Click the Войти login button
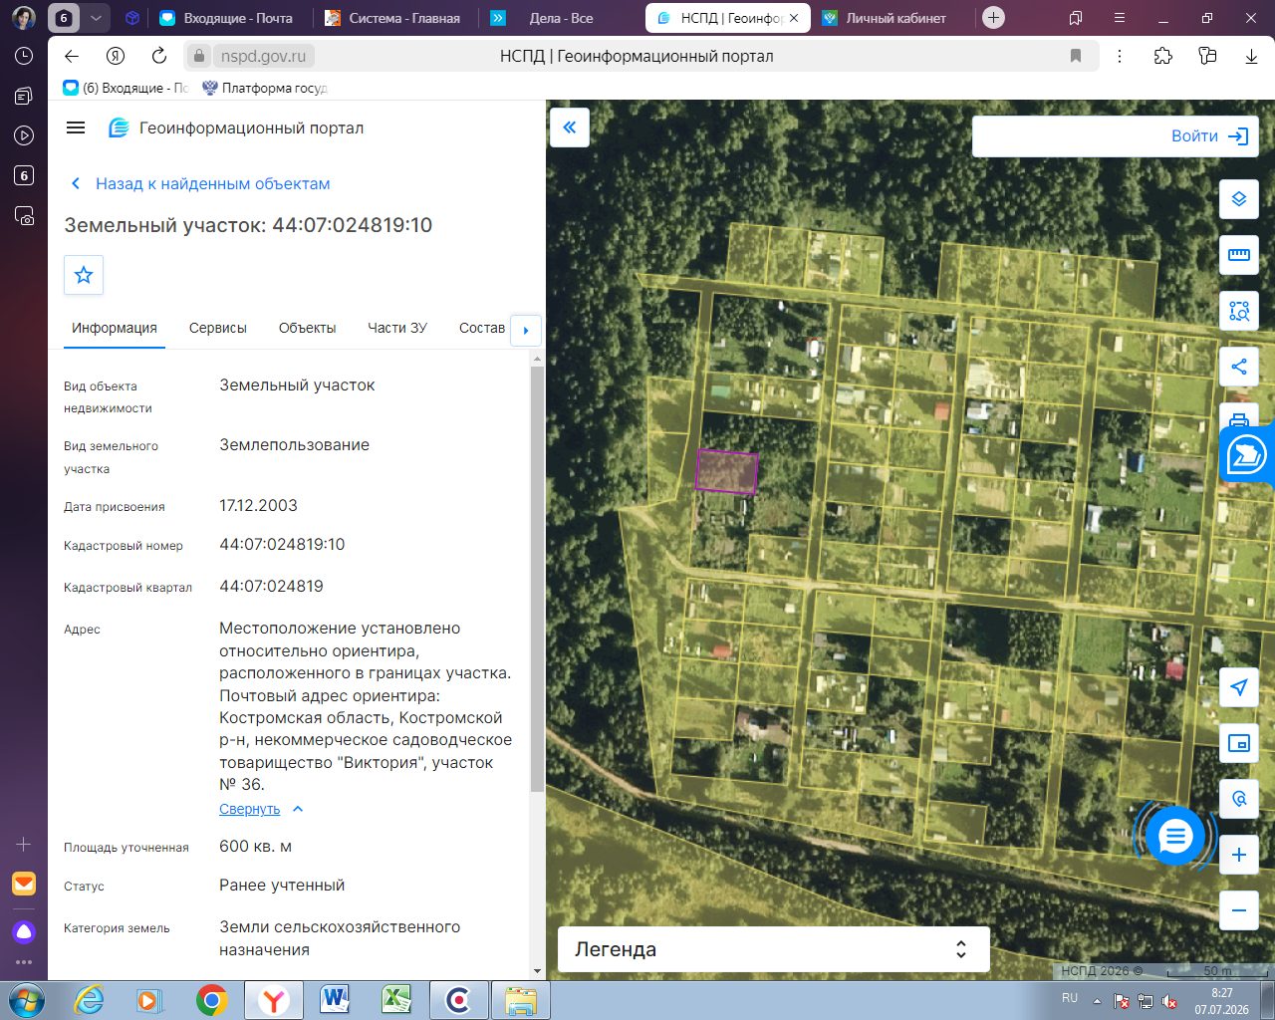This screenshot has width=1275, height=1020. [x=1209, y=136]
